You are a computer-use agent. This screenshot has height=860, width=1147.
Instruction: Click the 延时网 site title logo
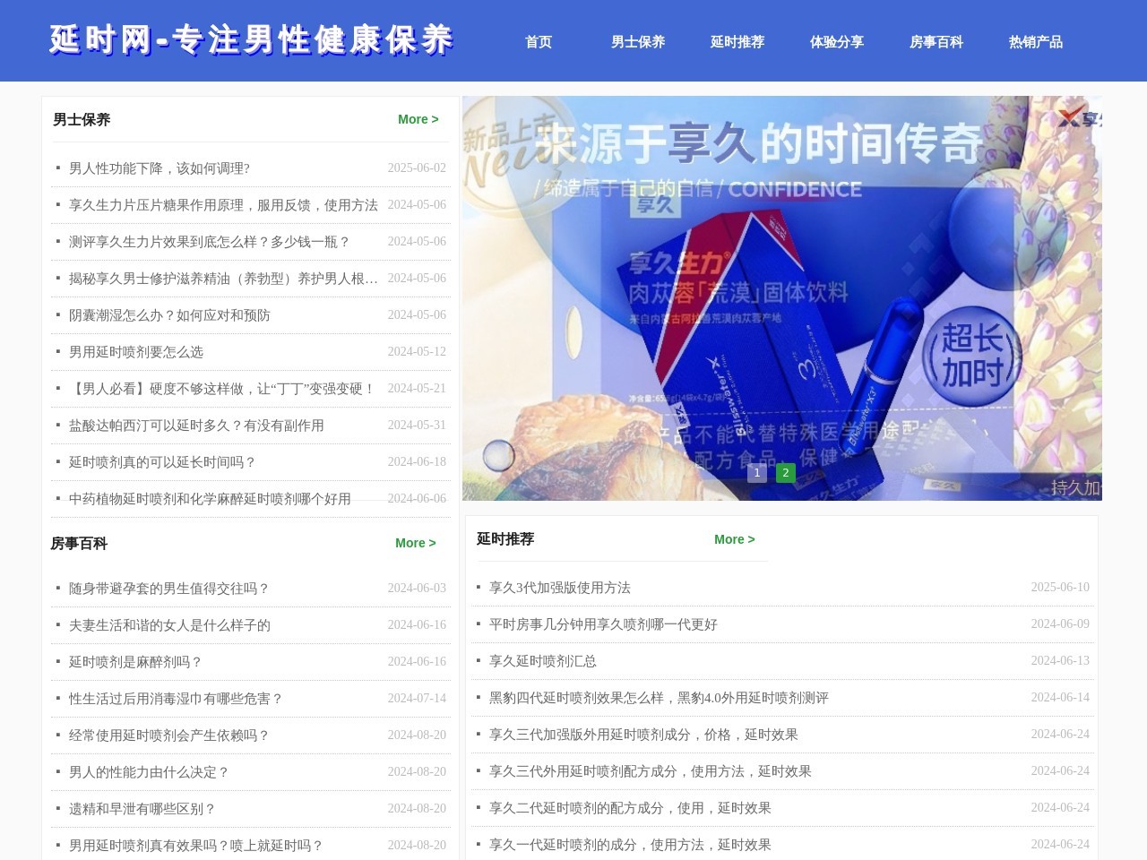tap(252, 40)
